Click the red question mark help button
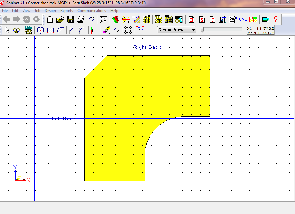Screen dimensions: 295x214 tap(276, 19)
